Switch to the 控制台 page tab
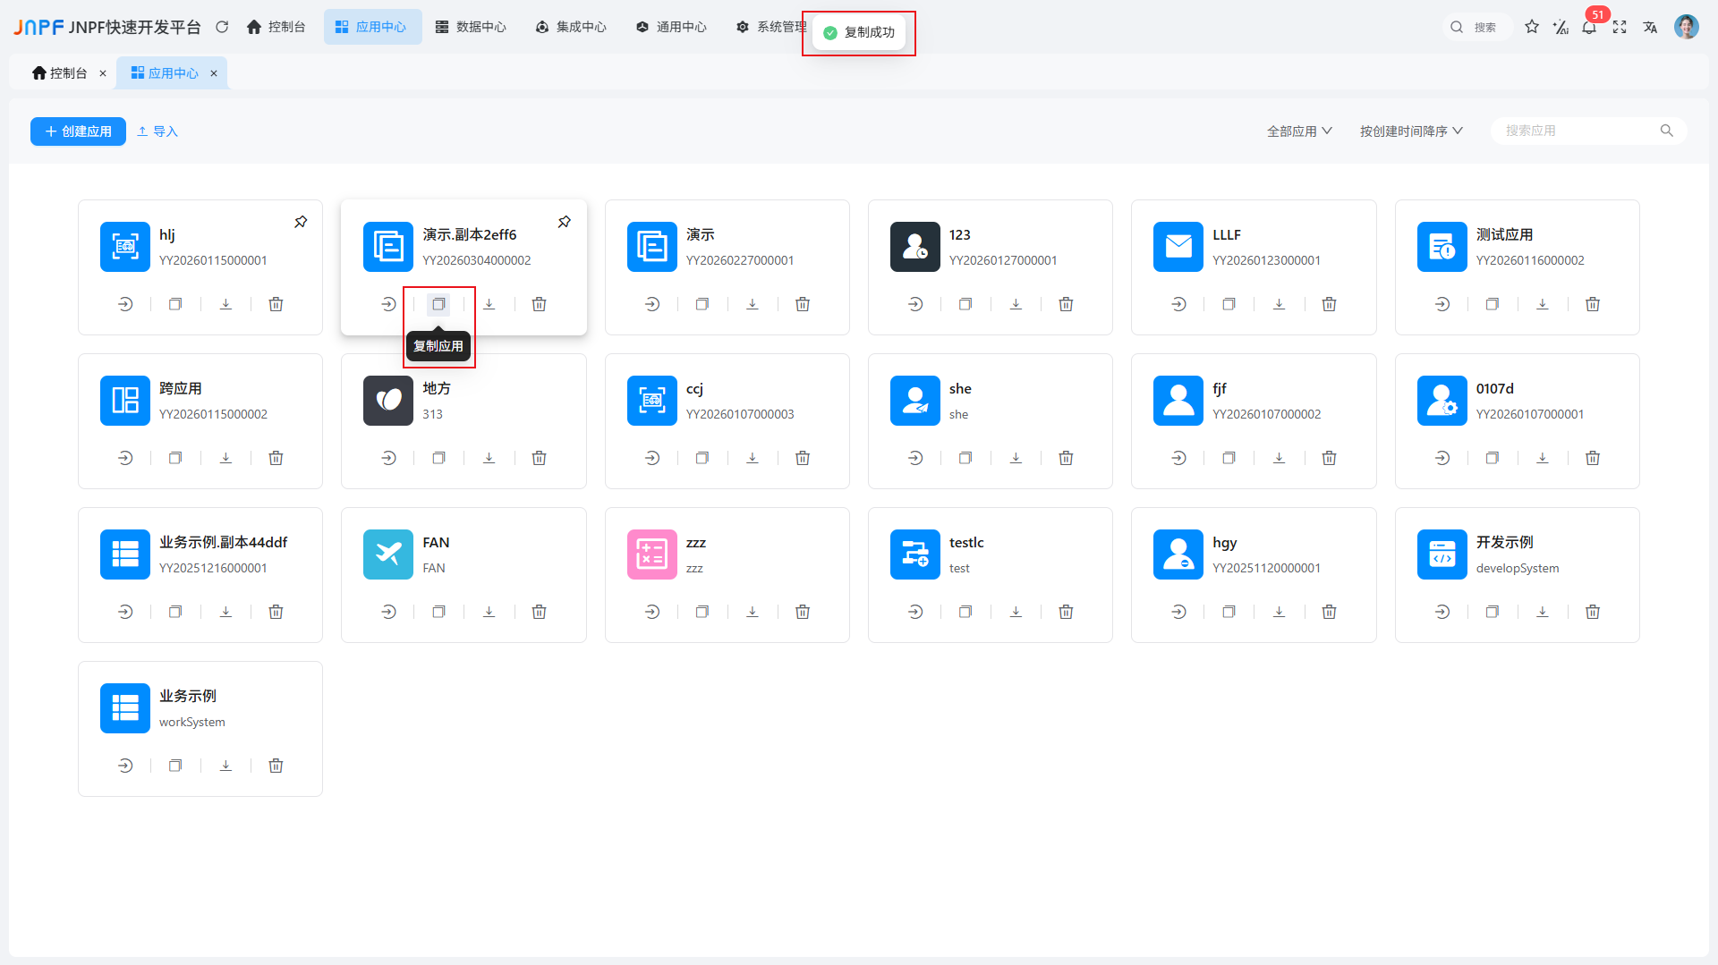This screenshot has width=1718, height=965. pos(61,73)
